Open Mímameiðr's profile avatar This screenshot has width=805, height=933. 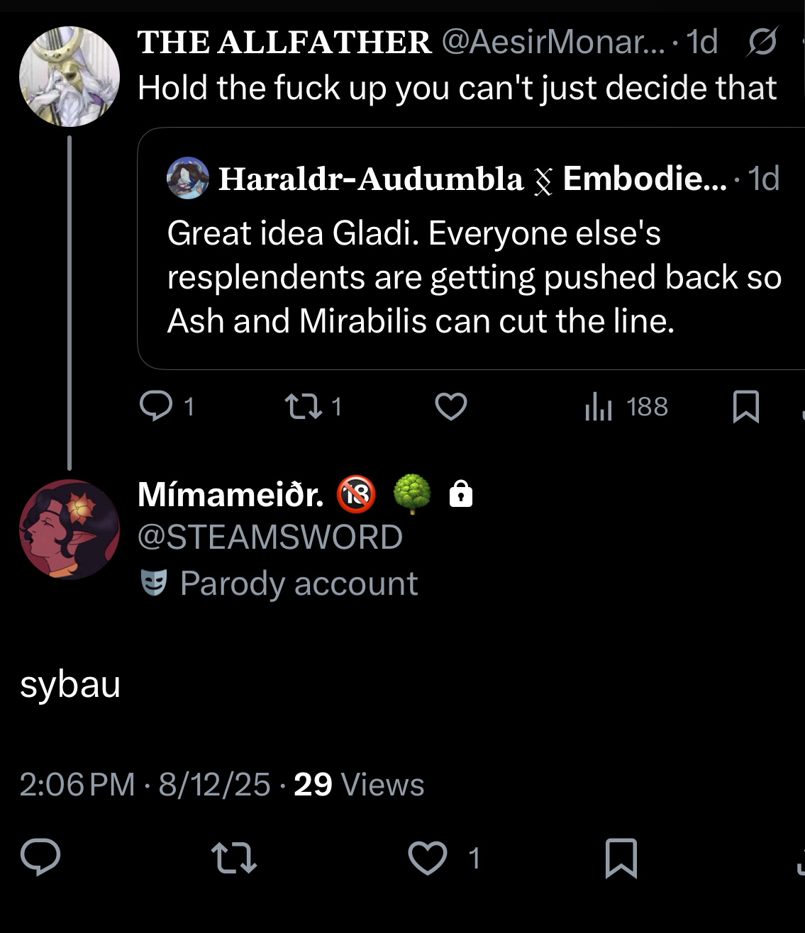[x=70, y=530]
